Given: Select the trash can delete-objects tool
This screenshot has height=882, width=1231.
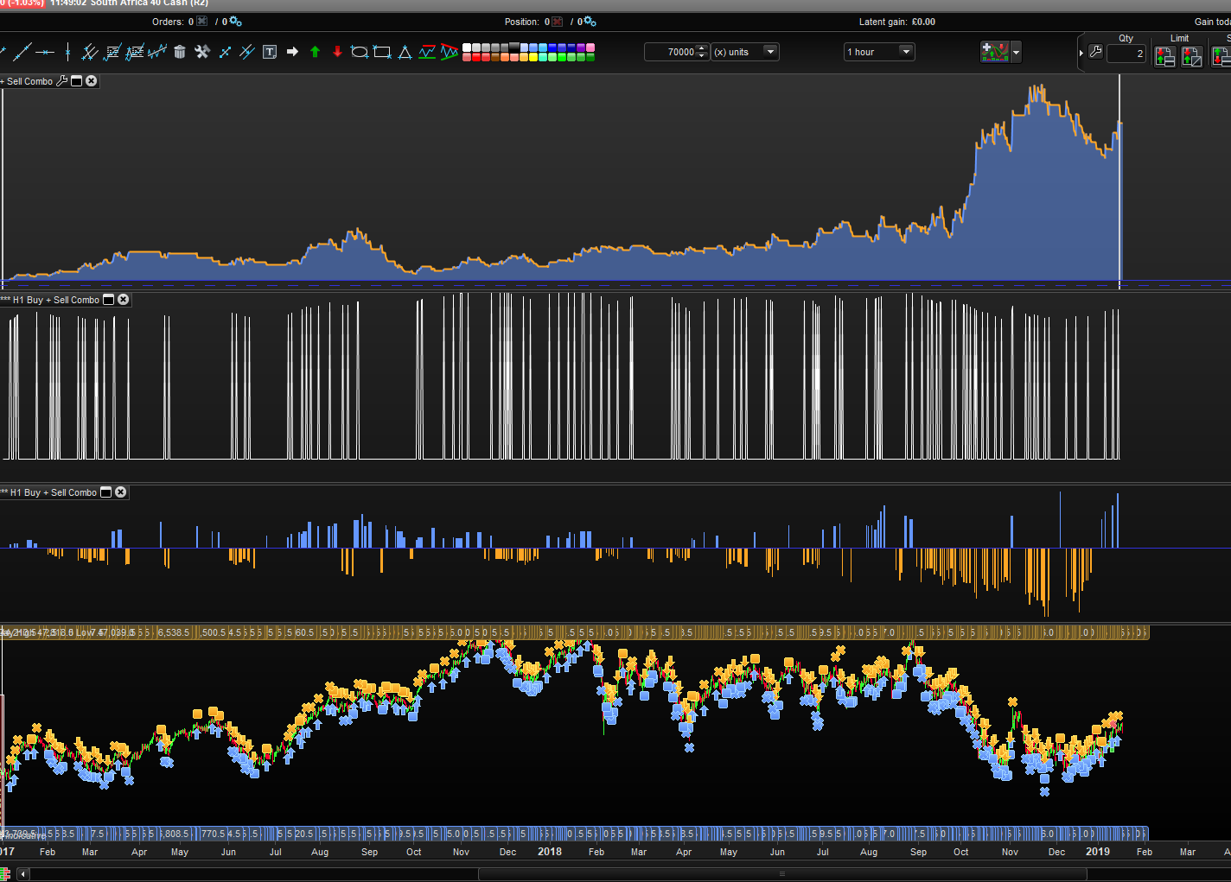Looking at the screenshot, I should pyautogui.click(x=180, y=52).
